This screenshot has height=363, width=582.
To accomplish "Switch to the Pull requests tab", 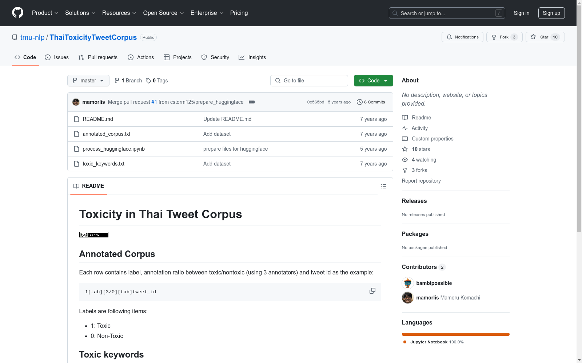I will (x=98, y=57).
